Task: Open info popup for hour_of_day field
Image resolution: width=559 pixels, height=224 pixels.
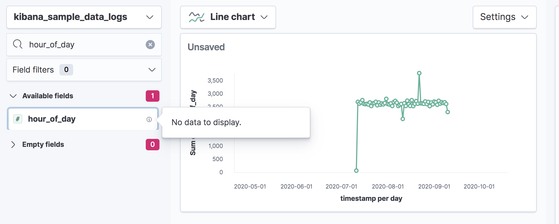Action: tap(149, 119)
